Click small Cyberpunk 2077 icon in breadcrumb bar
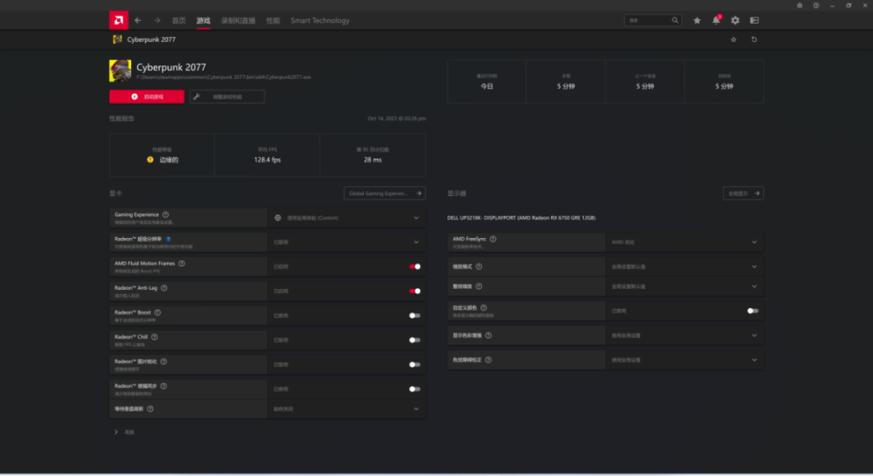The height and width of the screenshot is (476, 873). (x=117, y=39)
